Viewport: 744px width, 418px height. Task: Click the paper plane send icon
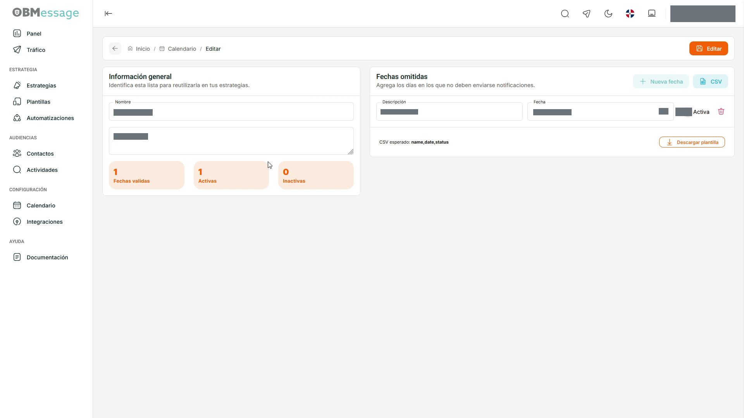pyautogui.click(x=587, y=14)
